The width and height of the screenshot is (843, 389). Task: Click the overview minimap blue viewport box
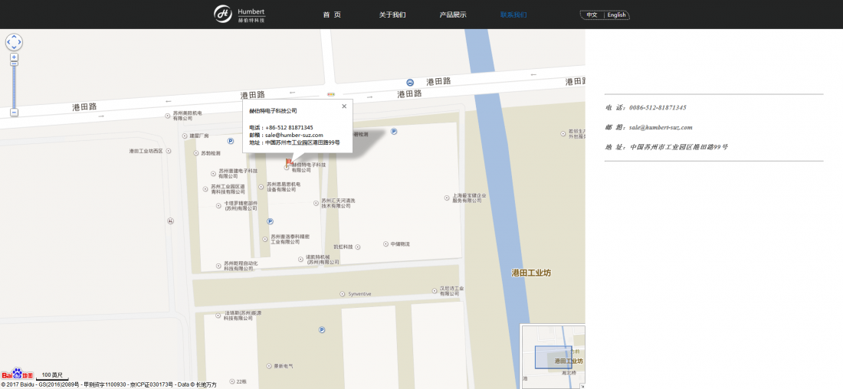pyautogui.click(x=553, y=358)
